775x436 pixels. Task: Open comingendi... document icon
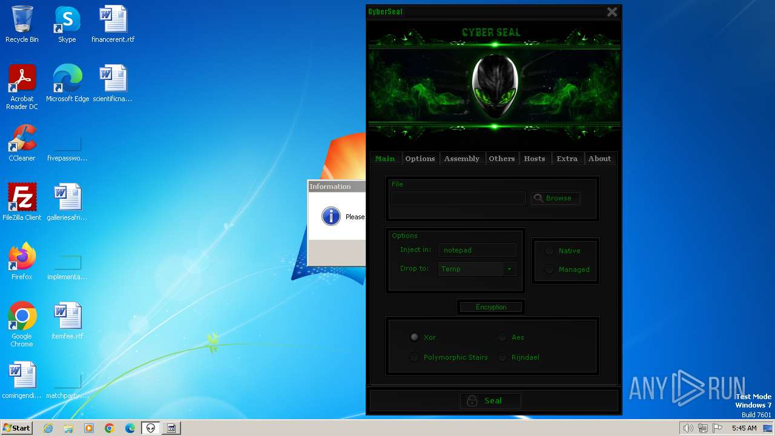22,380
